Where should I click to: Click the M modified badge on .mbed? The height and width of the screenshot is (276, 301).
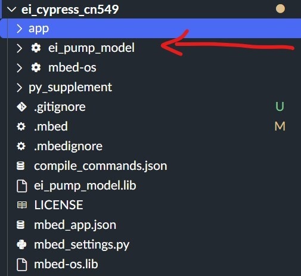(280, 126)
